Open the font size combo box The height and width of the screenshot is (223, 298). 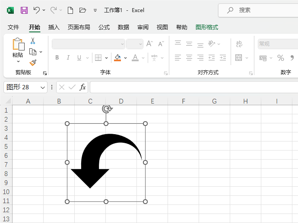135,44
